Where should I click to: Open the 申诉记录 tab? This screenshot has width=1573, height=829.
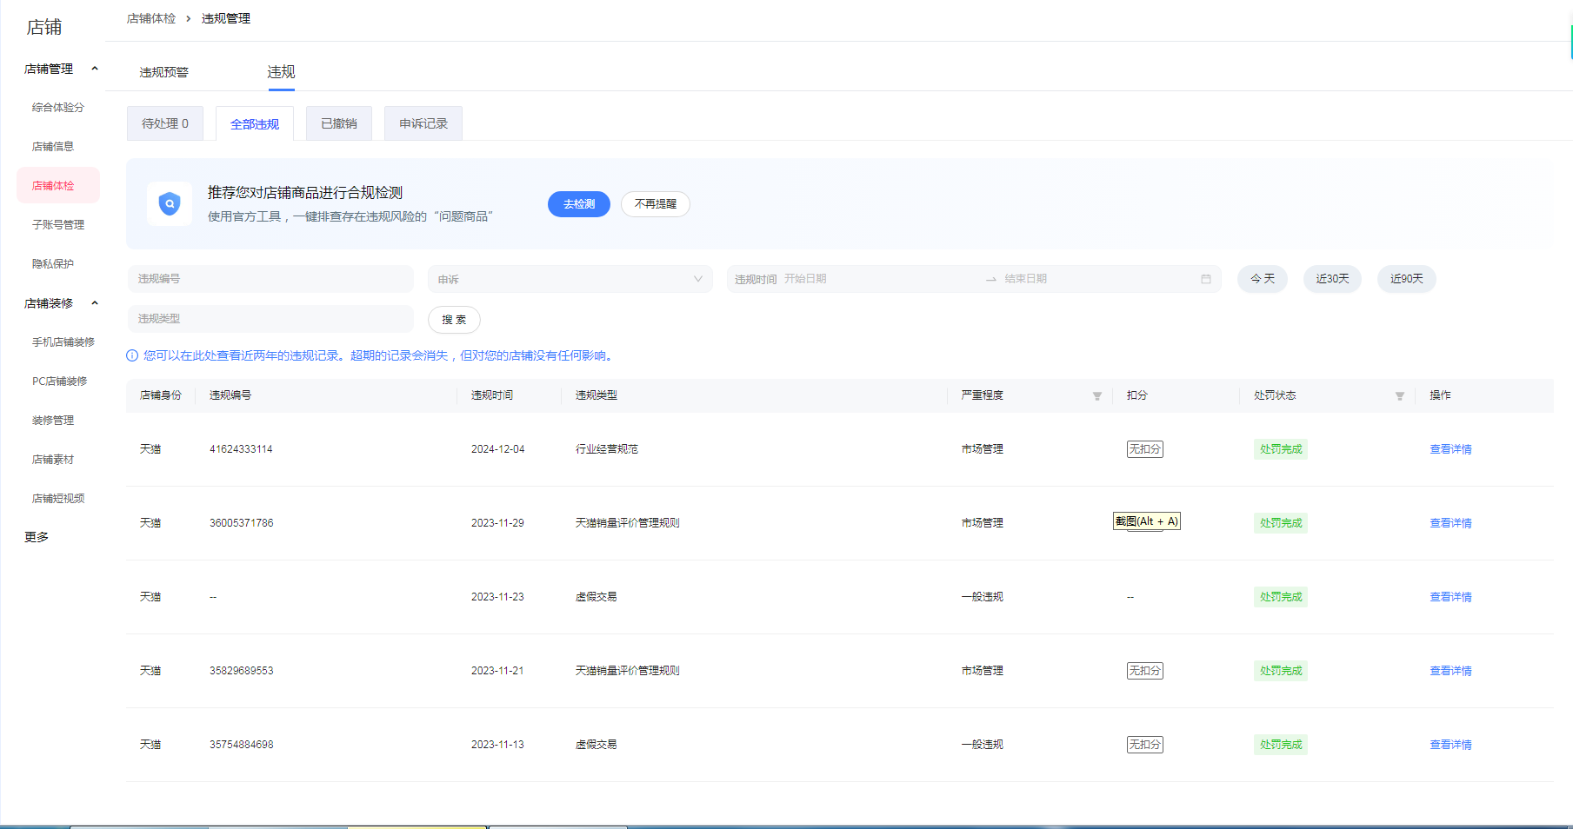click(423, 123)
